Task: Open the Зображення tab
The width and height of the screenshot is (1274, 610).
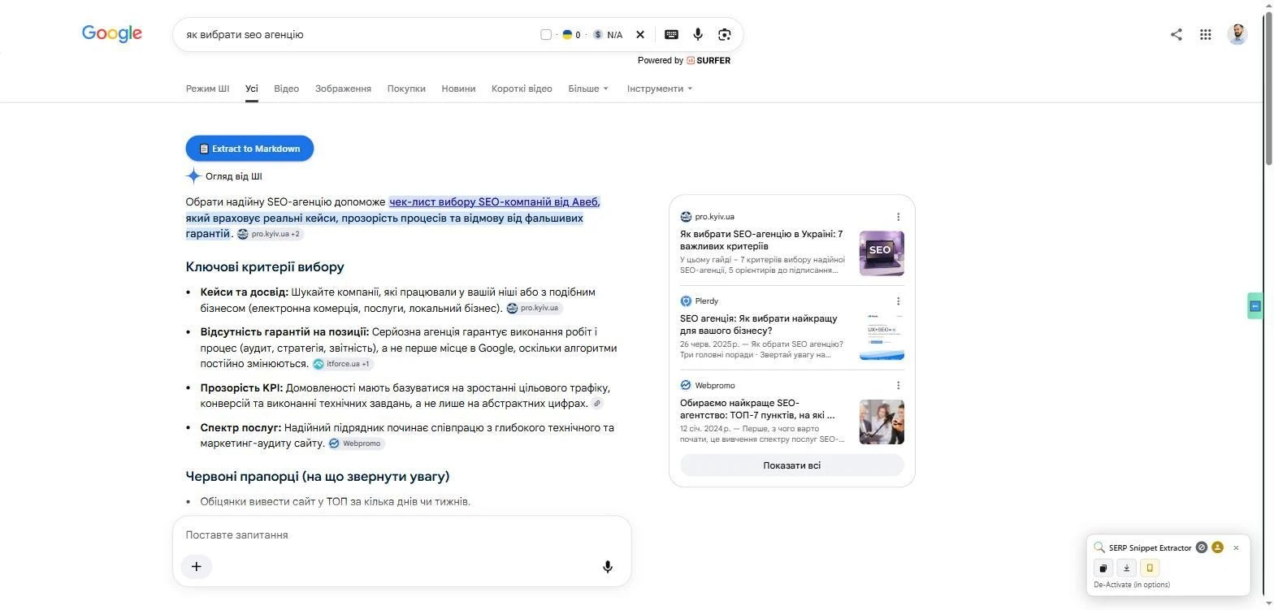Action: click(x=343, y=89)
